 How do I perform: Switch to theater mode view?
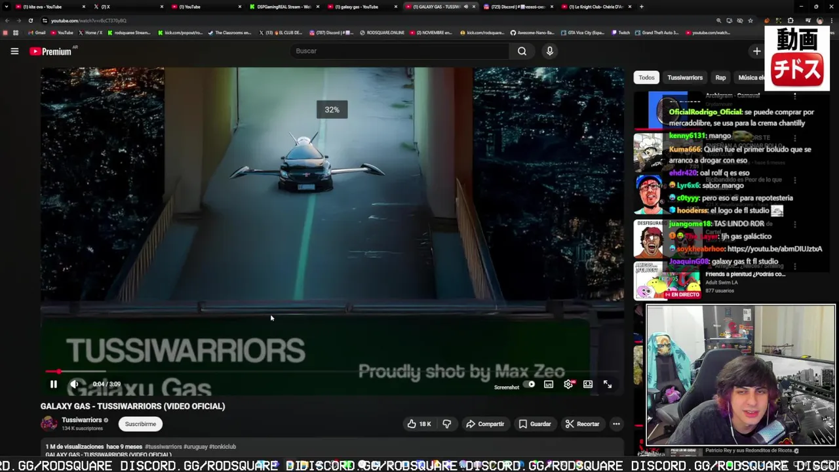(x=588, y=384)
